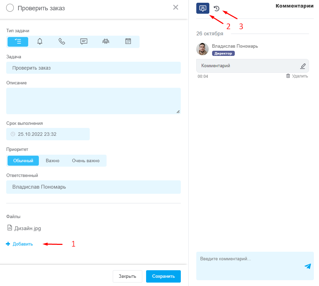The width and height of the screenshot is (319, 286).
Task: Click the Директор role badge
Action: (223, 53)
